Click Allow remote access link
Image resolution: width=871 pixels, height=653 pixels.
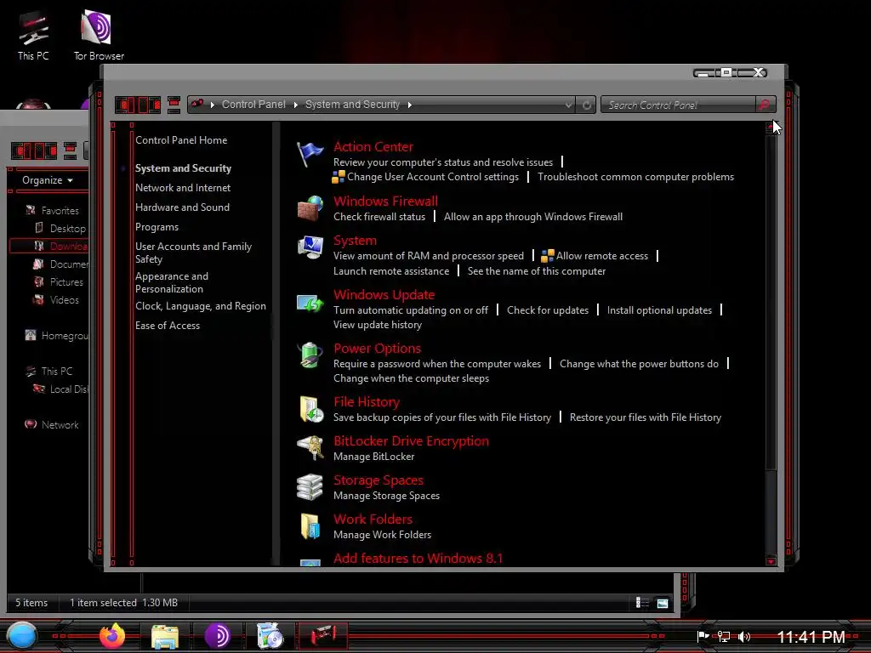(601, 255)
